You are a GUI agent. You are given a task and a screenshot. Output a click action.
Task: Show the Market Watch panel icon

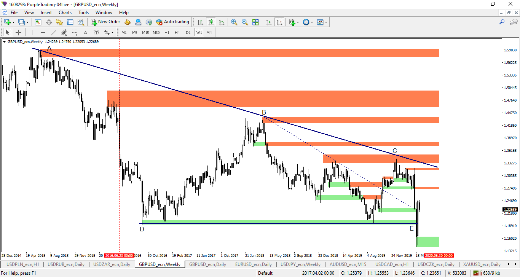(38, 22)
